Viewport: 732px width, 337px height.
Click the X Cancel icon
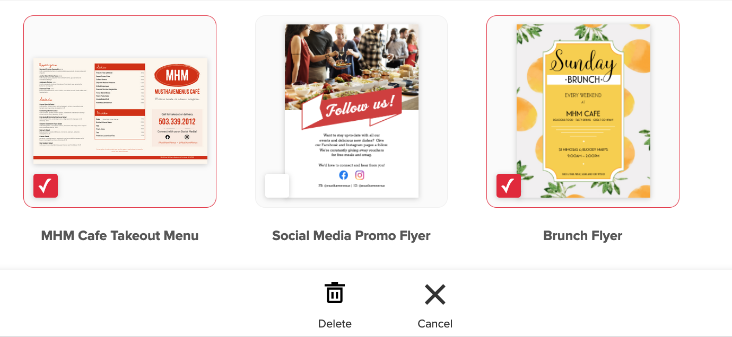tap(435, 294)
